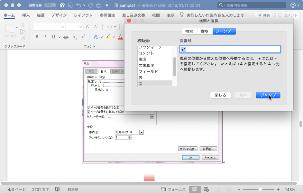Click the ジャンプ button
The image size is (303, 193).
coord(268,95)
